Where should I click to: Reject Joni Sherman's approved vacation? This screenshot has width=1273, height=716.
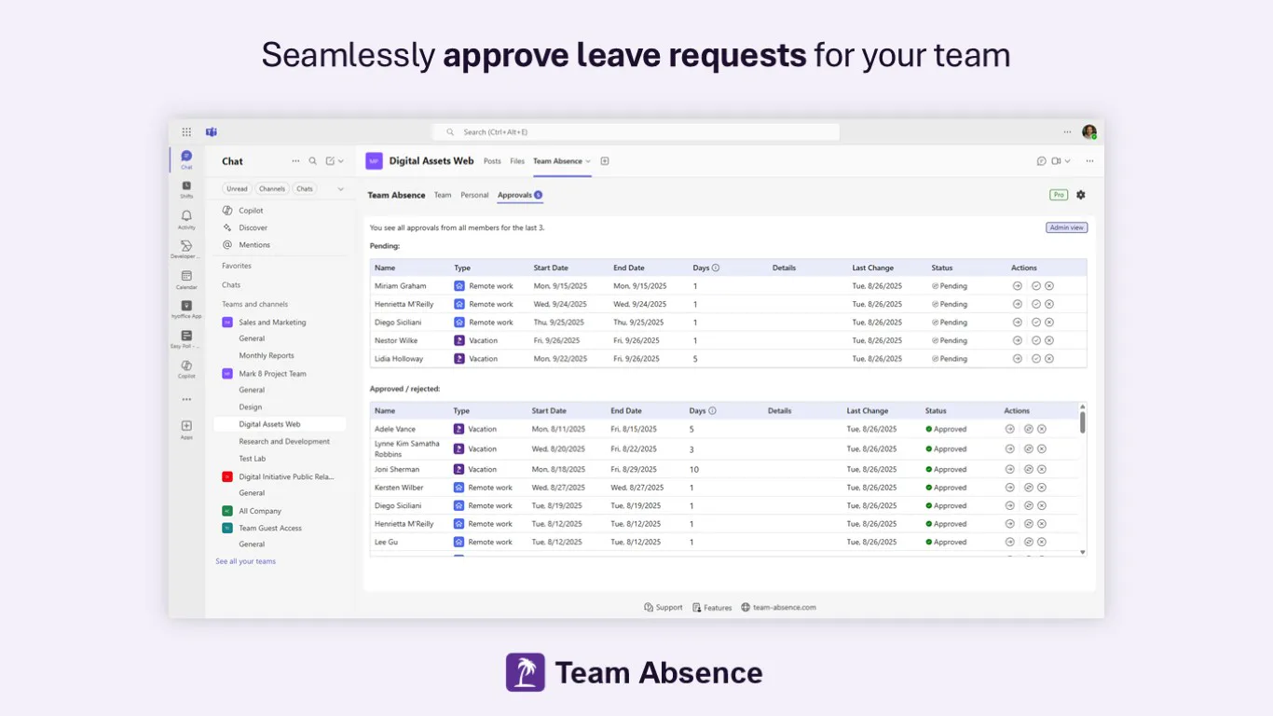pyautogui.click(x=1042, y=470)
